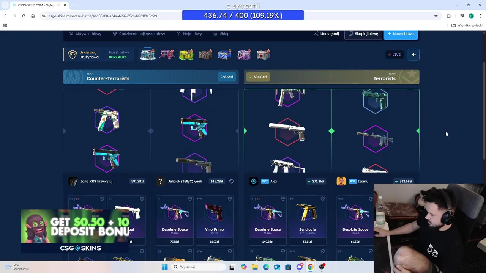Open emoji smiley icon next to Jeliciak
This screenshot has width=486, height=273.
point(231,181)
